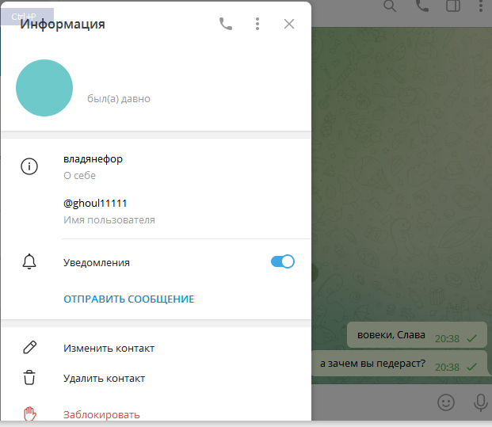Click the info circle icon beside bio

tap(29, 166)
